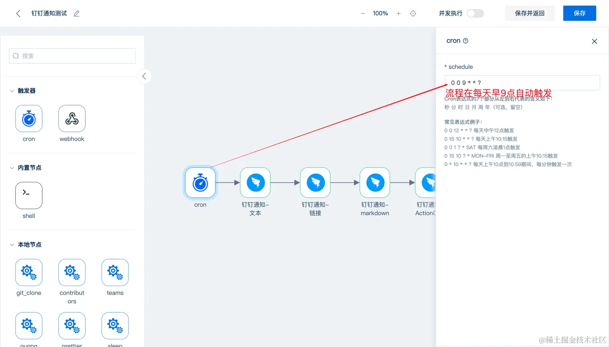Click the 常见表达式例子 heading
The image size is (609, 347).
[x=463, y=122]
